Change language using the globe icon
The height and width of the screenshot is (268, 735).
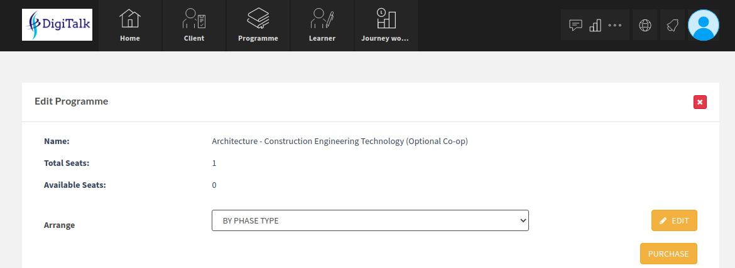[645, 25]
